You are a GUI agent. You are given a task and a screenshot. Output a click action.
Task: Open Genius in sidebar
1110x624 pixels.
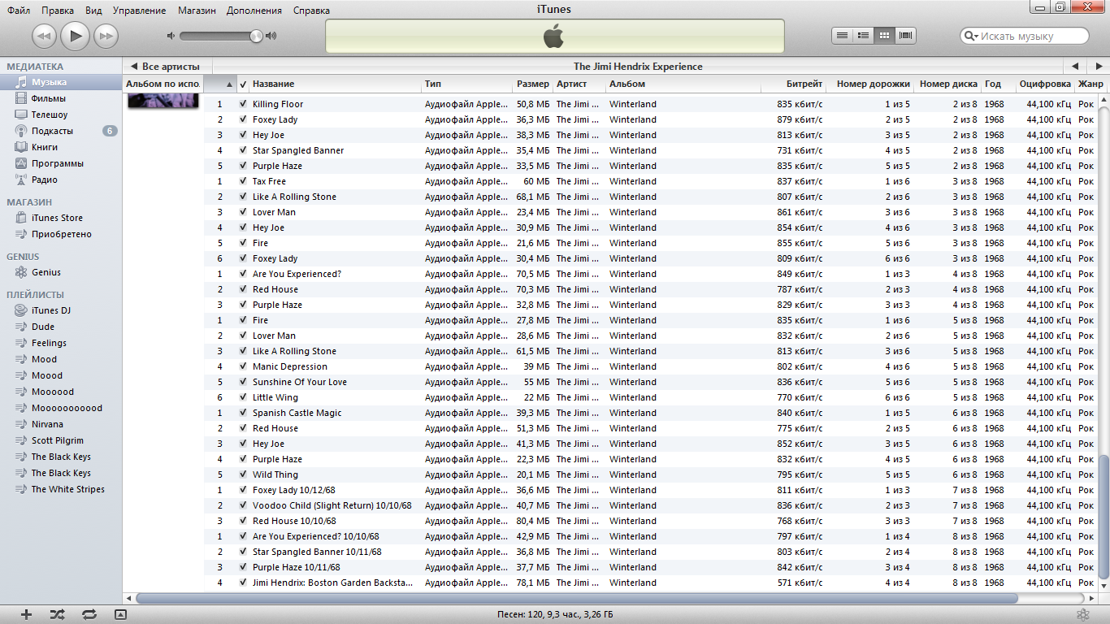(x=61, y=272)
